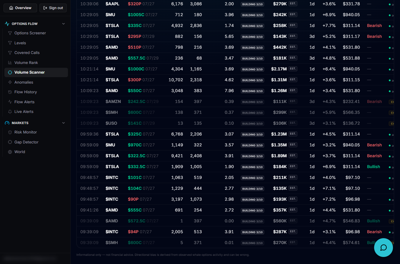Click the Overview button

pos(20,8)
